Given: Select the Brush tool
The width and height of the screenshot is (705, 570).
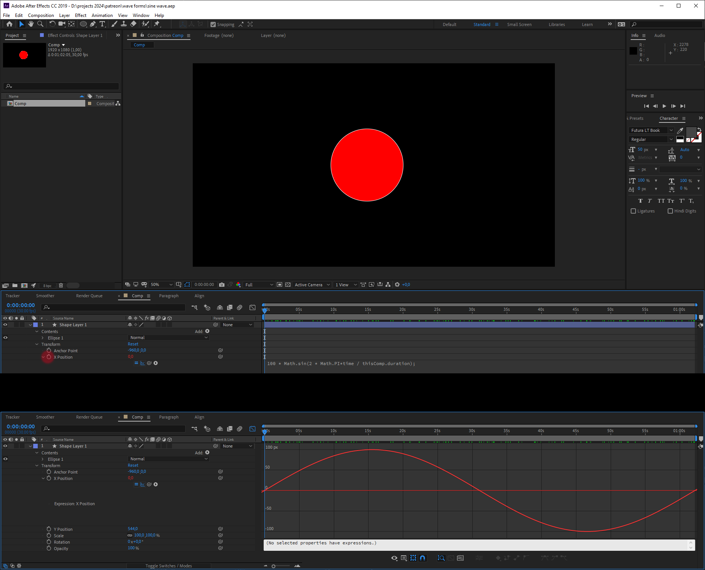Looking at the screenshot, I should pos(114,24).
